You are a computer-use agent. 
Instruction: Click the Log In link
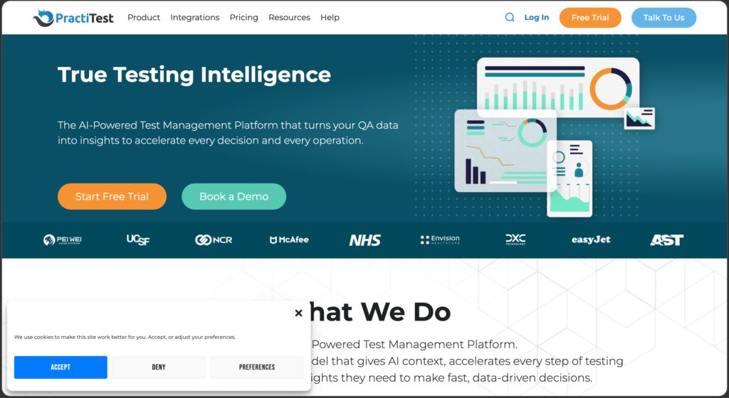[537, 17]
